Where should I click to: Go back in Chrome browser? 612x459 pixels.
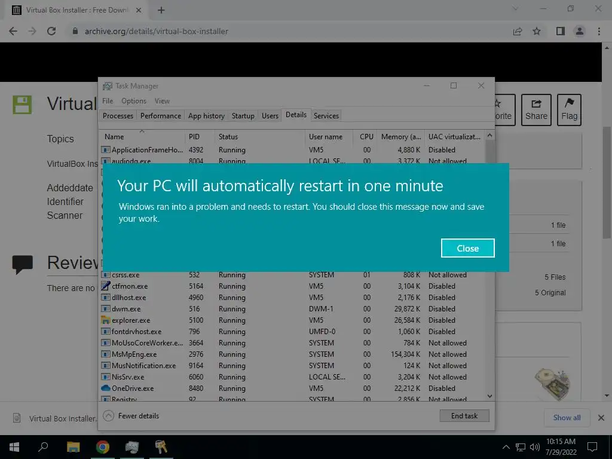[x=13, y=31]
